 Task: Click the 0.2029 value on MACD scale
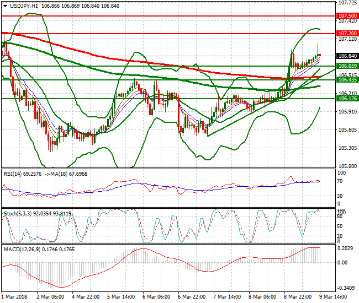[346, 248]
